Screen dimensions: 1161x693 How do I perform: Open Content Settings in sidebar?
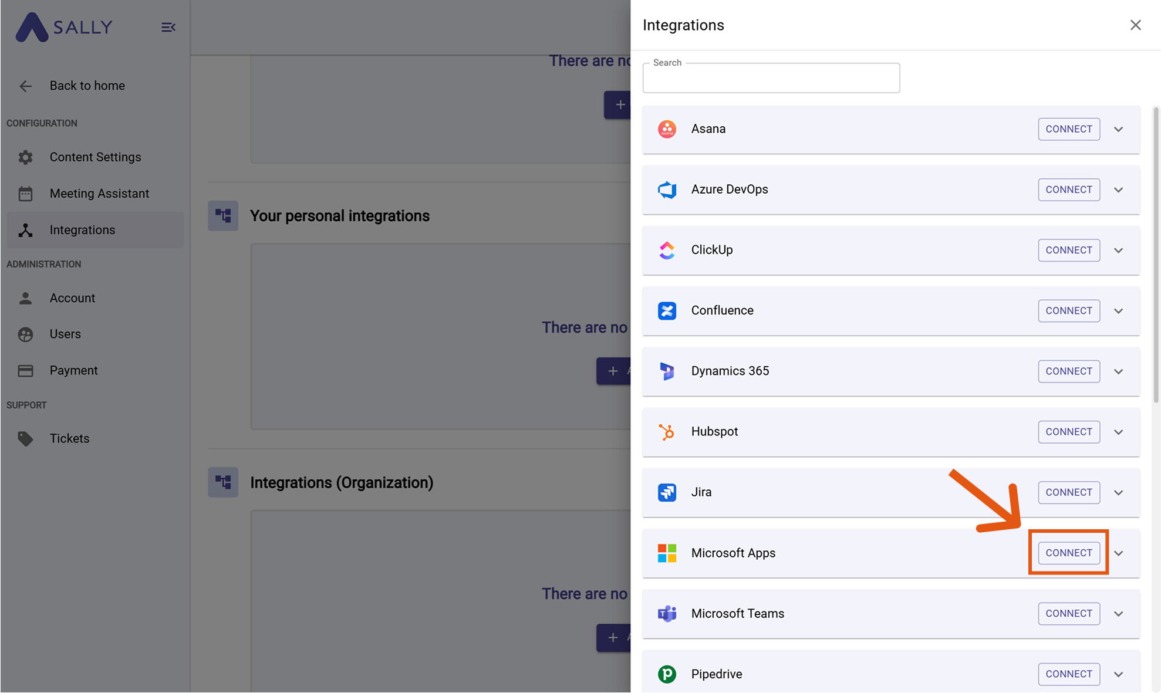(x=95, y=157)
